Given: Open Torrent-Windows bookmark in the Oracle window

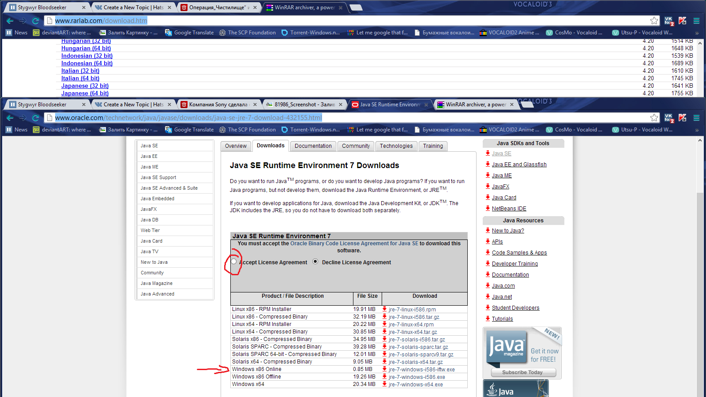Looking at the screenshot, I should coord(311,130).
